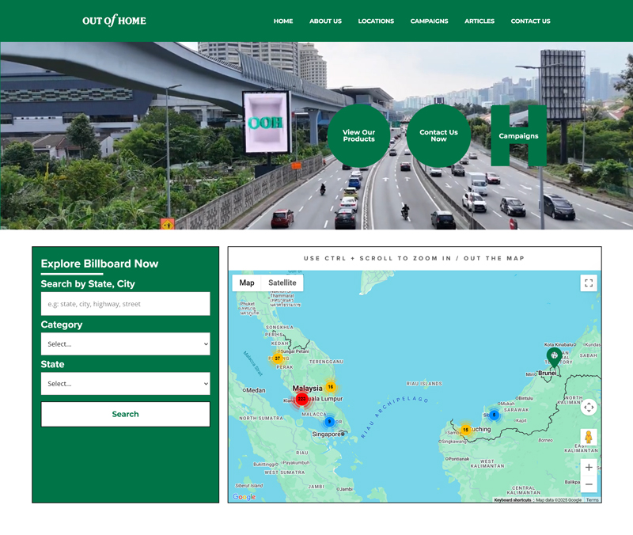This screenshot has height=535, width=633.
Task: Click the Search button
Action: point(125,414)
